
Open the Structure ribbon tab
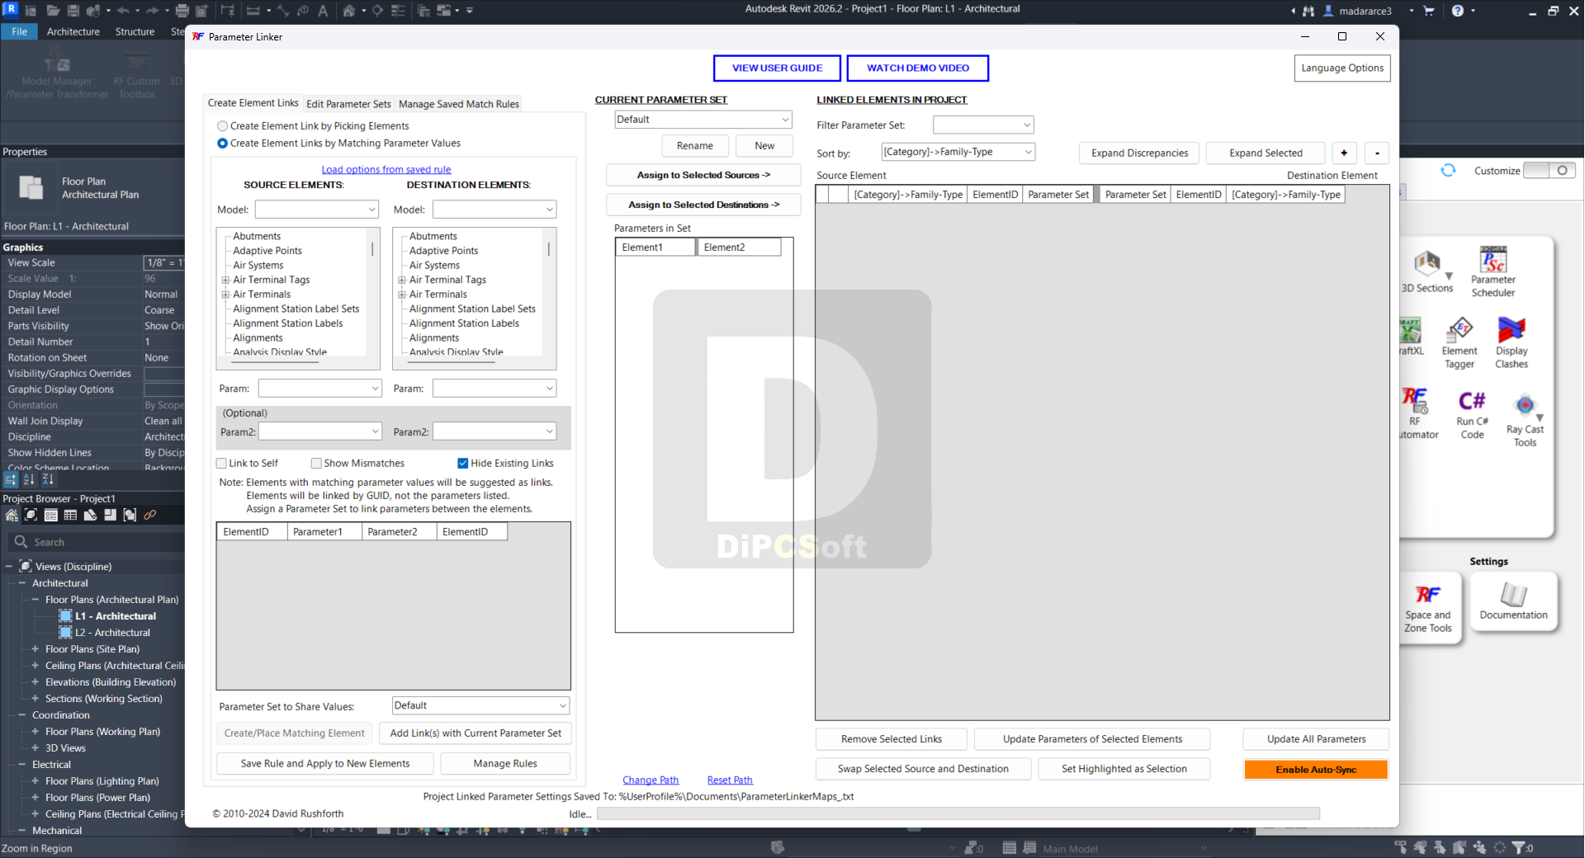click(135, 31)
